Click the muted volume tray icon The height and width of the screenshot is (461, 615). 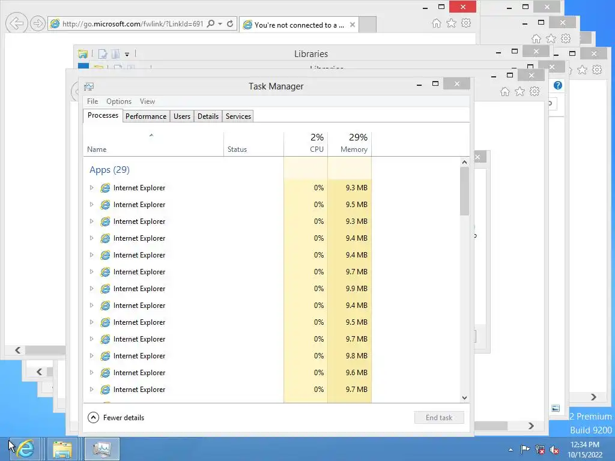tap(554, 449)
